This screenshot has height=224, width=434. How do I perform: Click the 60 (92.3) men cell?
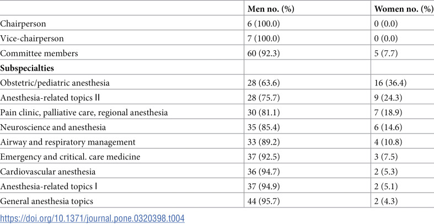click(264, 54)
